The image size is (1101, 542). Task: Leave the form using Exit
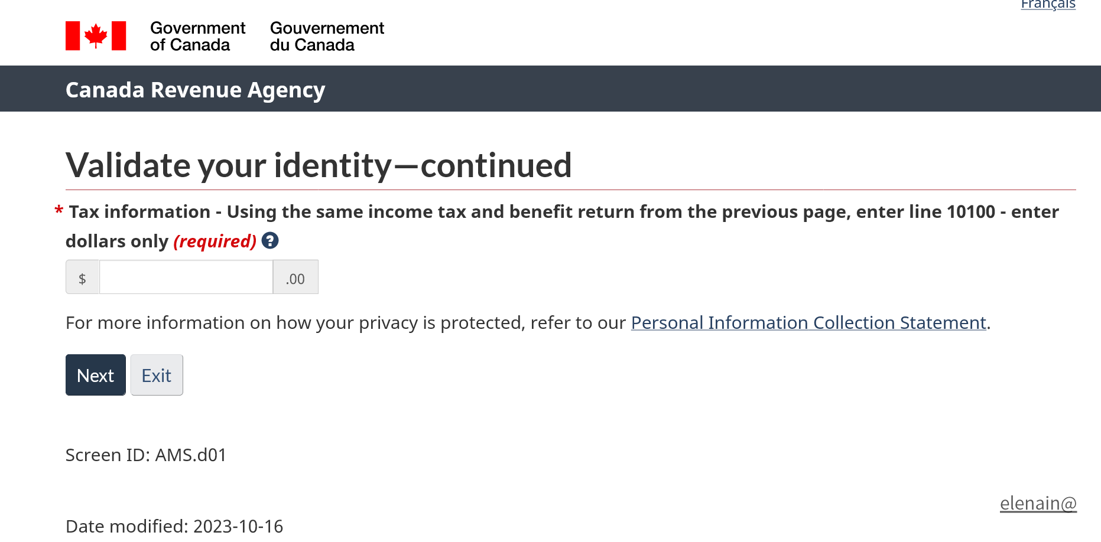[x=157, y=375]
